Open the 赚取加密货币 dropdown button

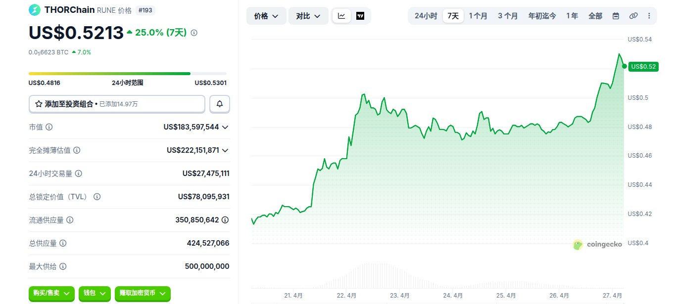143,293
